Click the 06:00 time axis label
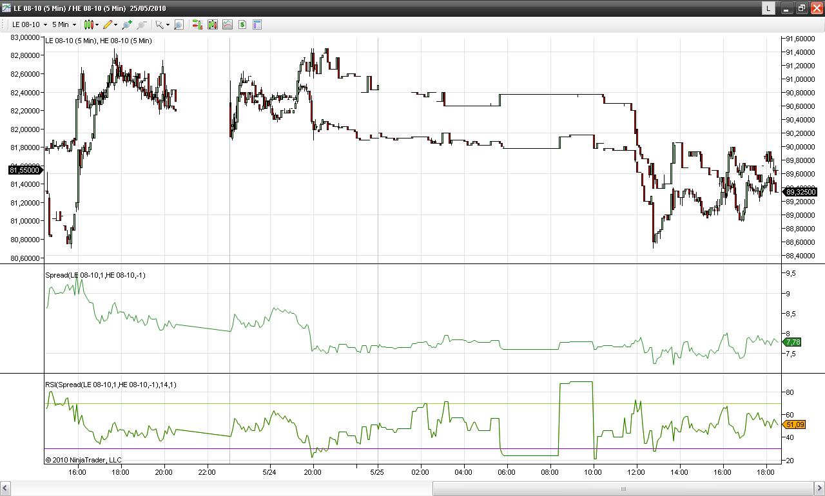 pos(507,472)
